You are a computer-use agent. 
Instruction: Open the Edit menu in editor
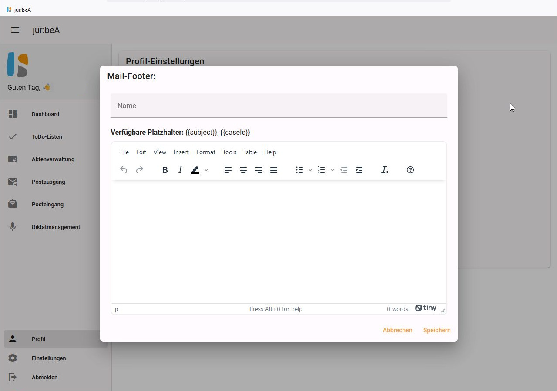coord(141,152)
